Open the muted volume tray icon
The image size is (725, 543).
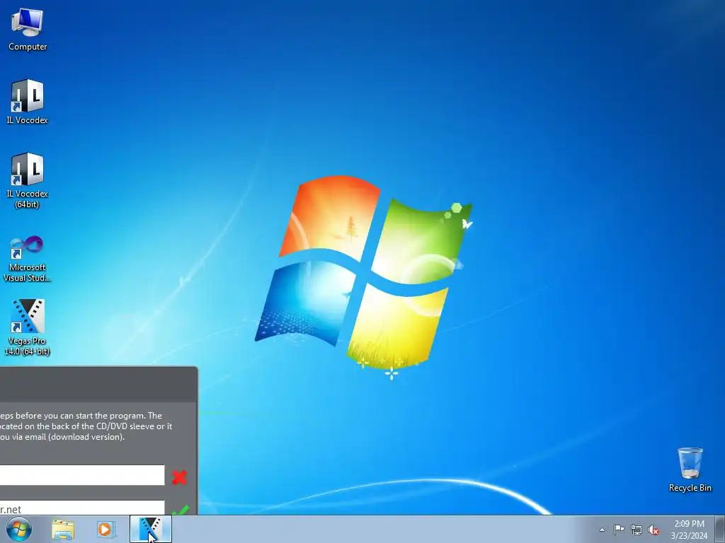653,530
